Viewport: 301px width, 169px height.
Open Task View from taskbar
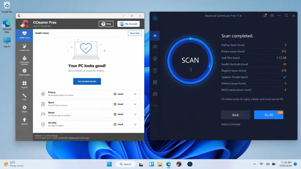click(x=141, y=164)
